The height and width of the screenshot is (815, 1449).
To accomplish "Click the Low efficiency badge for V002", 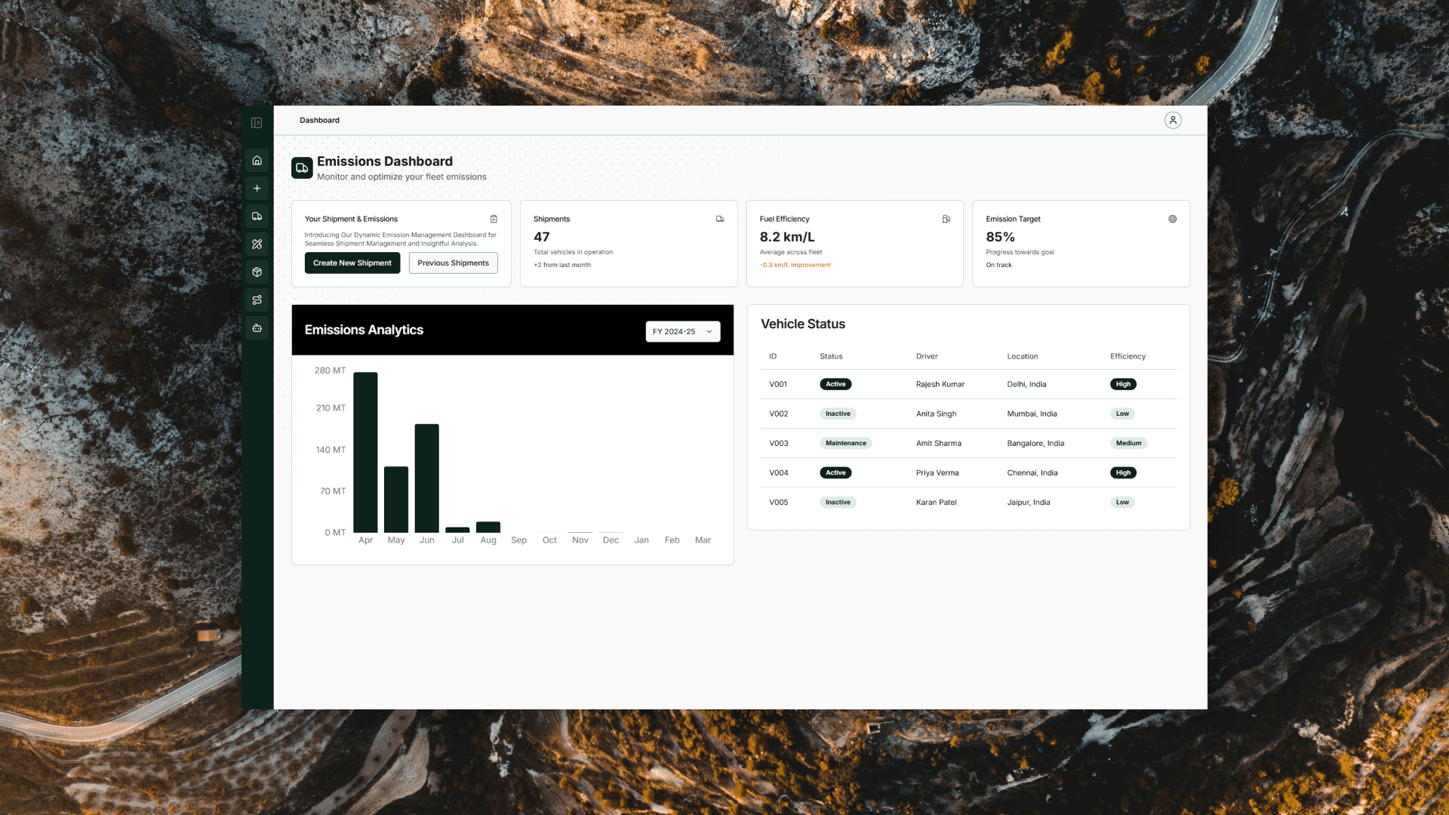I will point(1122,414).
